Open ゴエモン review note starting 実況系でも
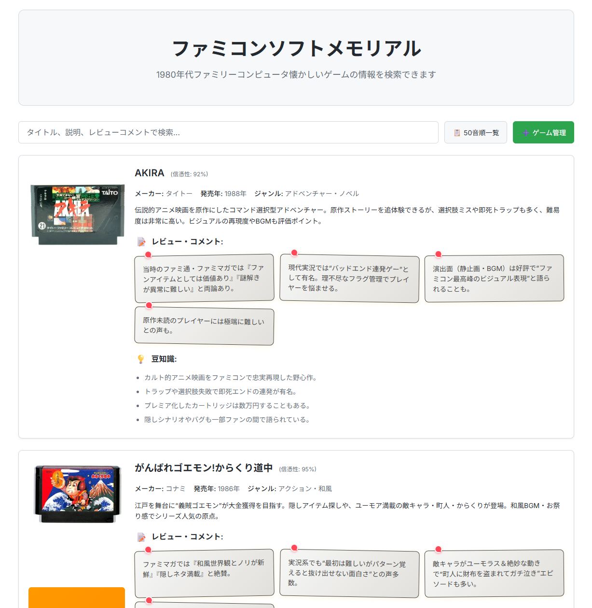The width and height of the screenshot is (592, 608). tap(349, 573)
